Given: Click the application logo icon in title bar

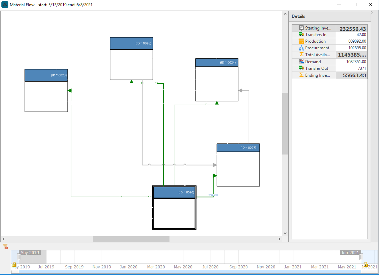Looking at the screenshot, I should [5, 5].
